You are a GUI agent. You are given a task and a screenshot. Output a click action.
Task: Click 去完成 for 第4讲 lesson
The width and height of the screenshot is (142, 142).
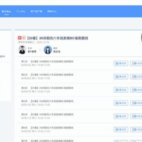click(136, 103)
